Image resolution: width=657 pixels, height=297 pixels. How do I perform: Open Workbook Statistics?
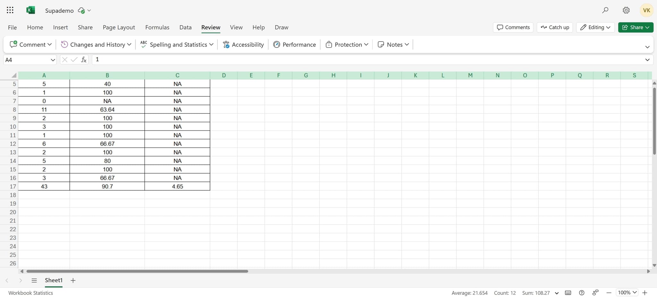30,293
